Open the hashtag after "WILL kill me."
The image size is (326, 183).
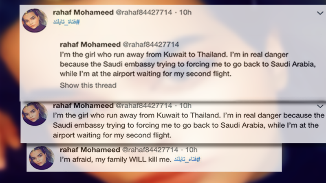(x=187, y=159)
